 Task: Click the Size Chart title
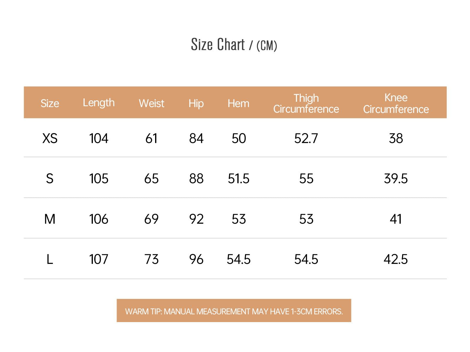click(x=234, y=45)
